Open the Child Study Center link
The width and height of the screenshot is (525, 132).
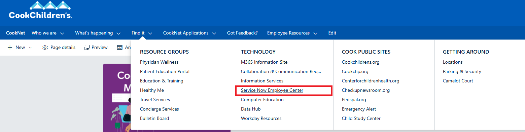tap(361, 118)
